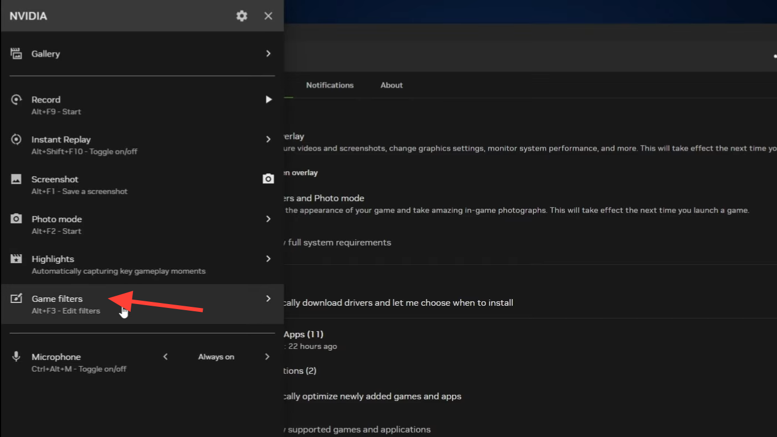Click the Highlights clapperboard icon
777x437 pixels.
point(16,259)
